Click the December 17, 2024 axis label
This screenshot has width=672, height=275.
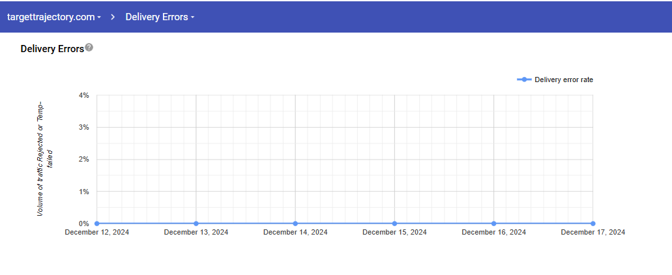pyautogui.click(x=592, y=232)
